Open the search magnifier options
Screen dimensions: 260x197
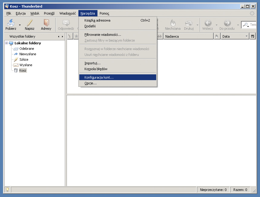pyautogui.click(x=246, y=25)
